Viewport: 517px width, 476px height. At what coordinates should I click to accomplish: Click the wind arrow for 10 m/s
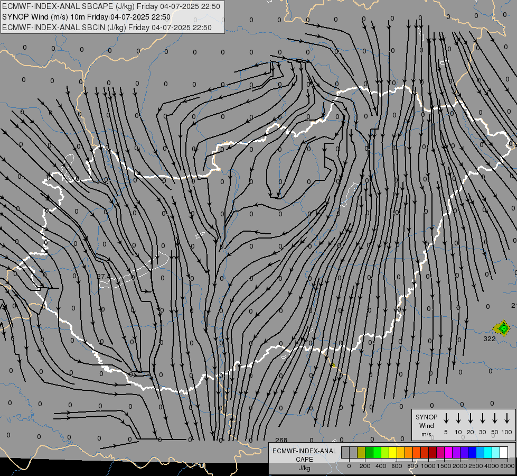point(458,418)
